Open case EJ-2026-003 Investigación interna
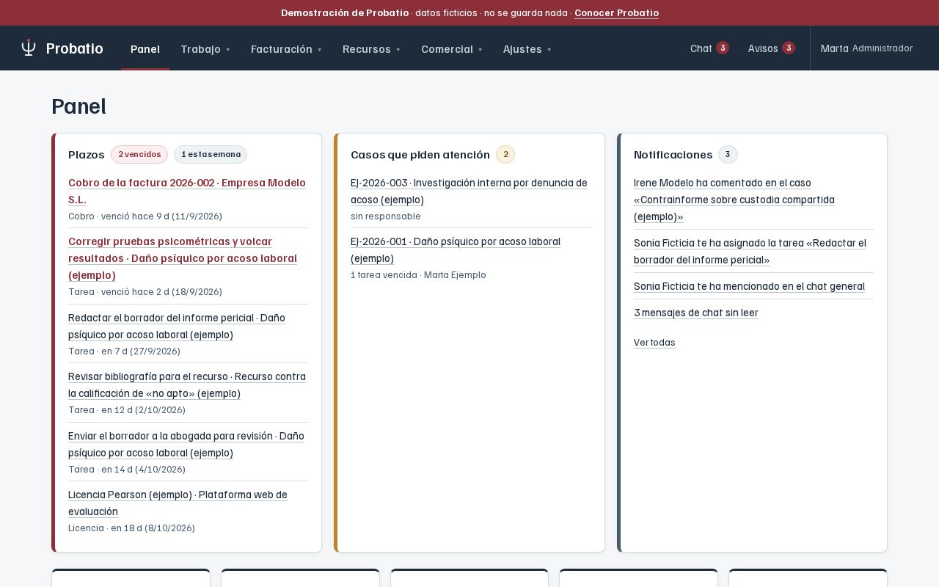Viewport: 939px width, 587px height. pyautogui.click(x=469, y=191)
